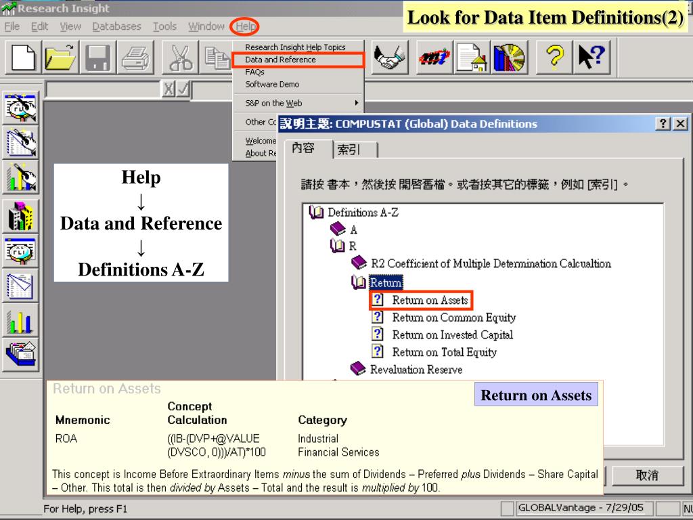Viewport: 693px width, 520px height.
Task: Click the formula bar cancel X button
Action: coord(169,89)
